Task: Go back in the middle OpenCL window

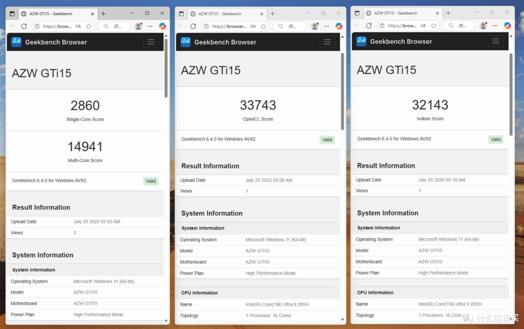Action: pos(181,26)
